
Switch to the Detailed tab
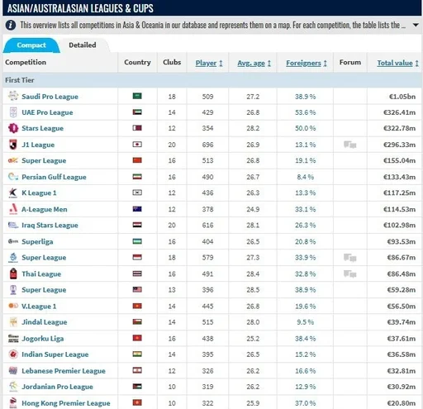pos(83,45)
